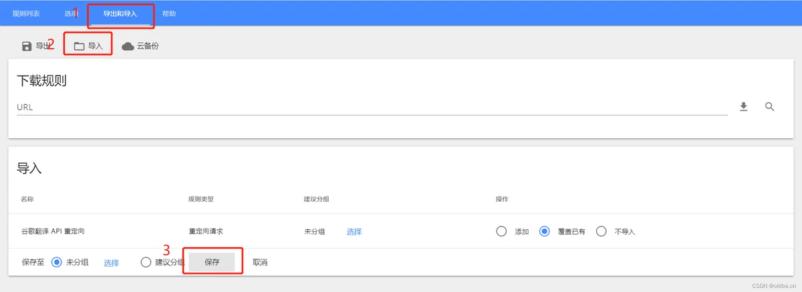This screenshot has height=292, width=802.
Task: Select the 不导入 radio option
Action: (601, 231)
